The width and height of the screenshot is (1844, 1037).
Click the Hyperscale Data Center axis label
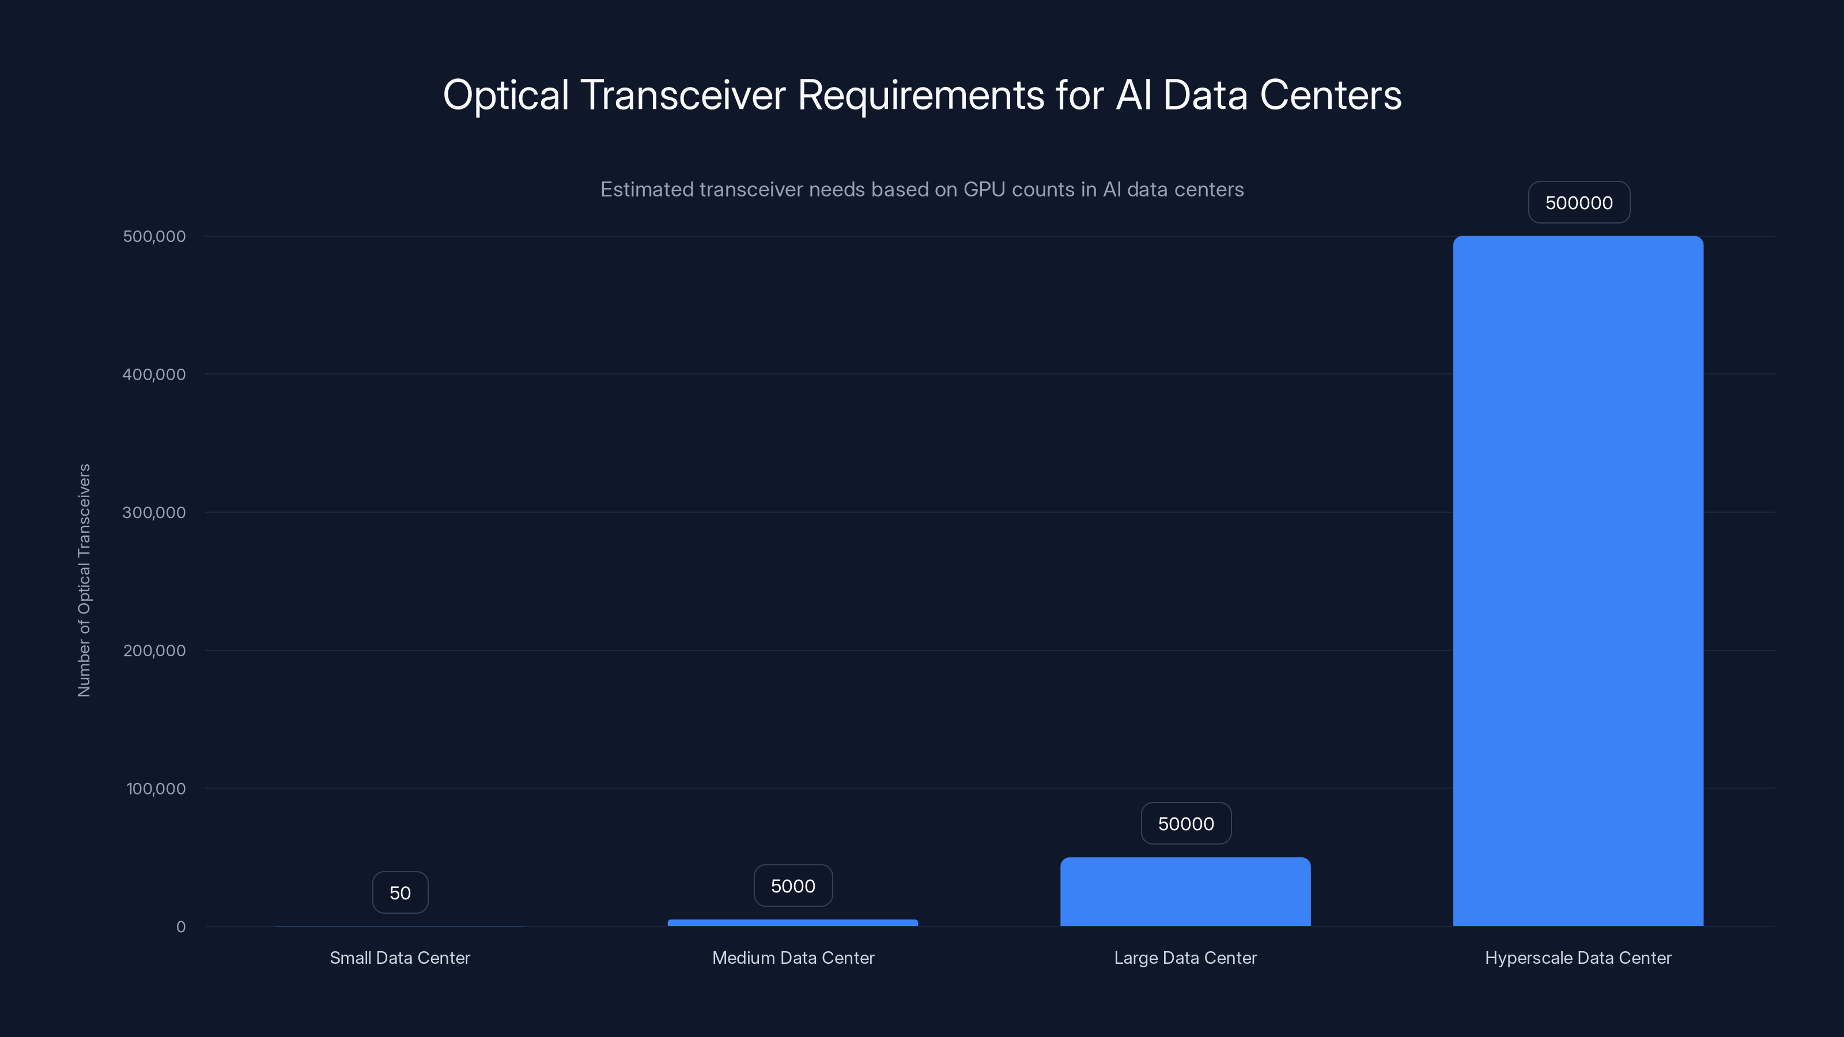pyautogui.click(x=1577, y=957)
